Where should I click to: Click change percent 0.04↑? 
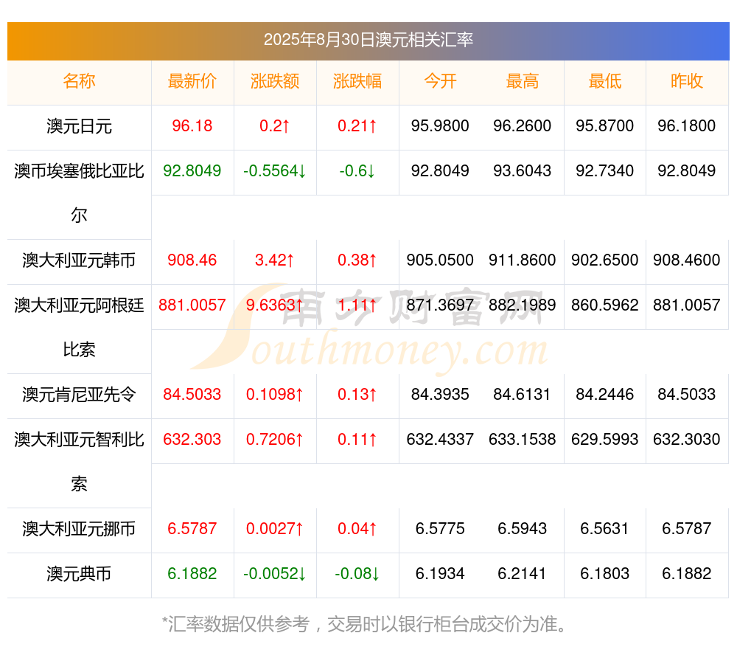click(357, 529)
